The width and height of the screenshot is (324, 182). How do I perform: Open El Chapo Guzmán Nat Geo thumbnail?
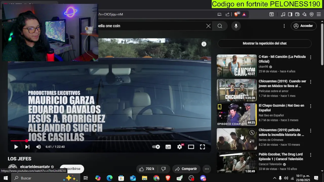tap(237, 115)
